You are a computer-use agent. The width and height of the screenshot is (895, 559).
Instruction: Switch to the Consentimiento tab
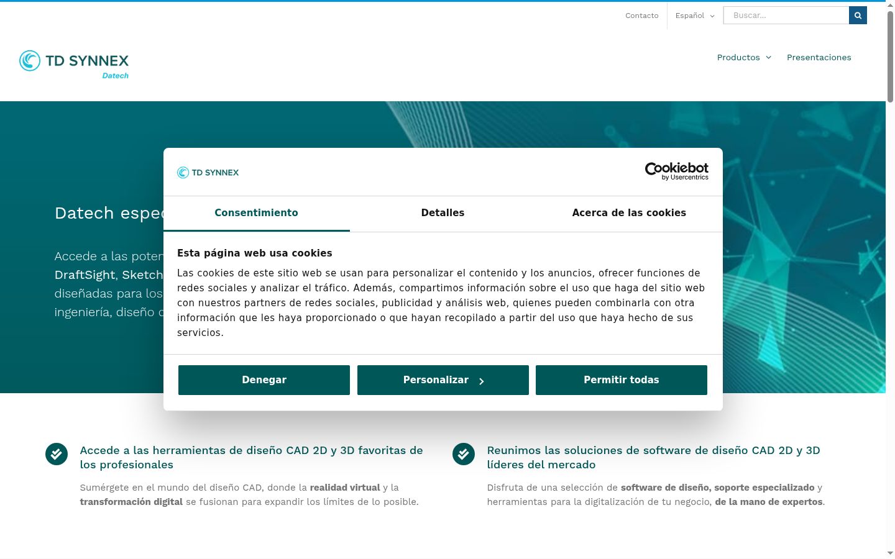point(257,213)
